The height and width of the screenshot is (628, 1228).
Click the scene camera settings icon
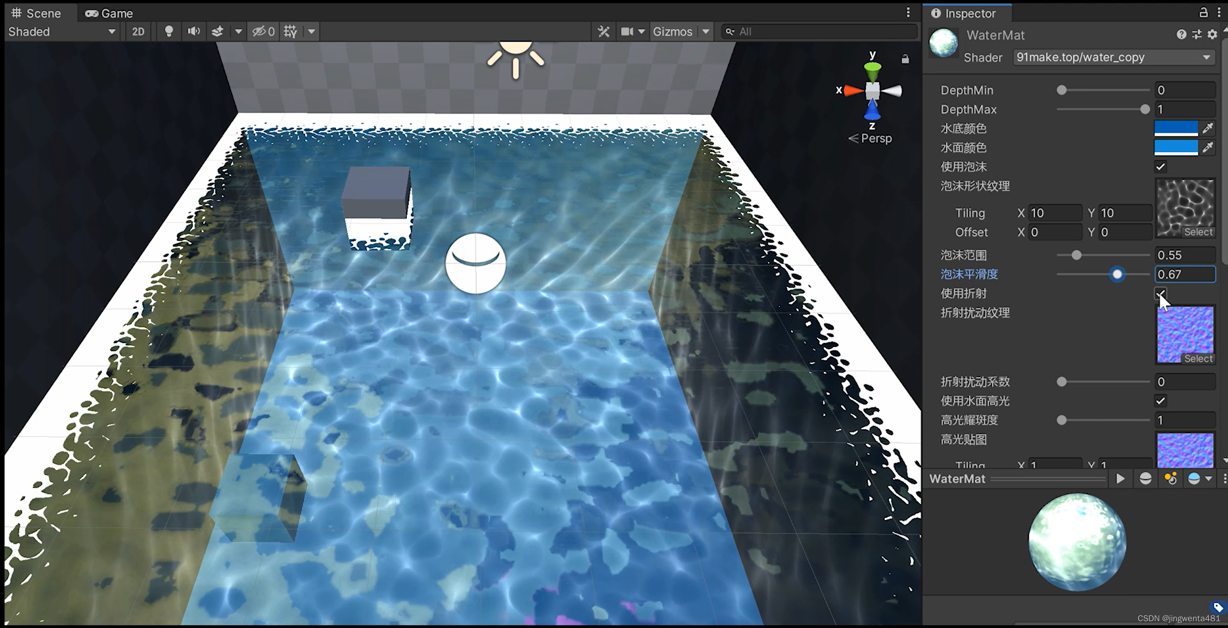coord(627,32)
